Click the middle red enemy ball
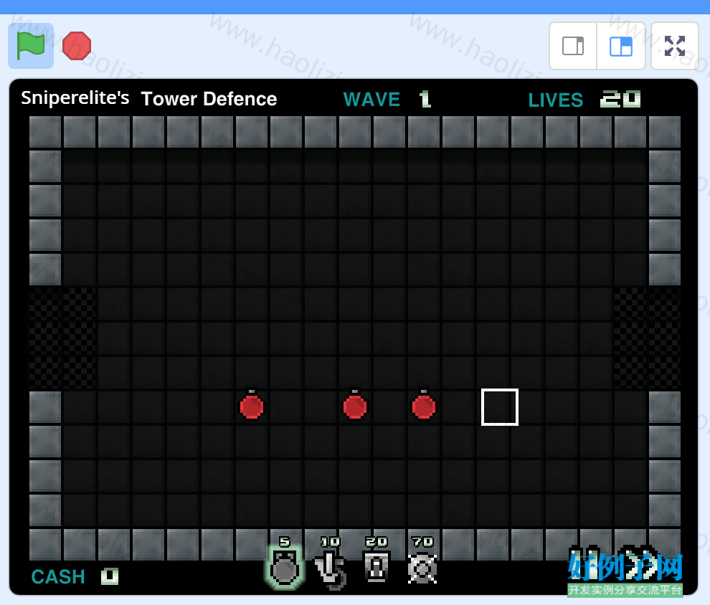 (x=355, y=405)
